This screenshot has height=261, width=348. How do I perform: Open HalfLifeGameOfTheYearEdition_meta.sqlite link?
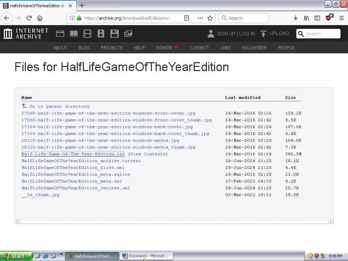76,174
